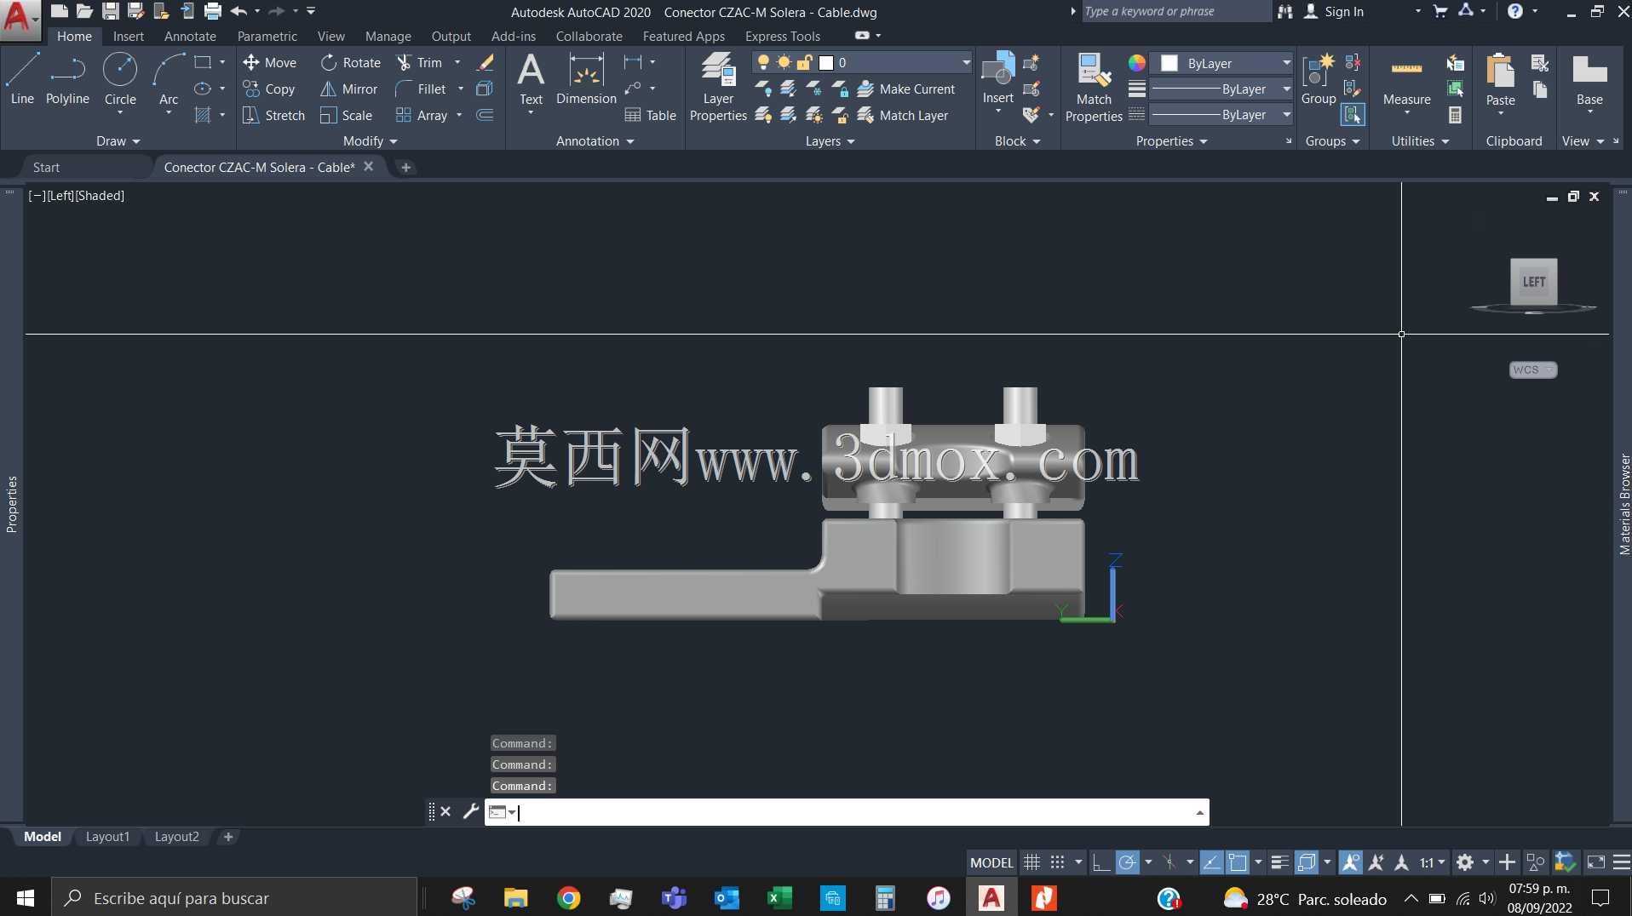
Task: Click the Match Layer button
Action: point(903,115)
